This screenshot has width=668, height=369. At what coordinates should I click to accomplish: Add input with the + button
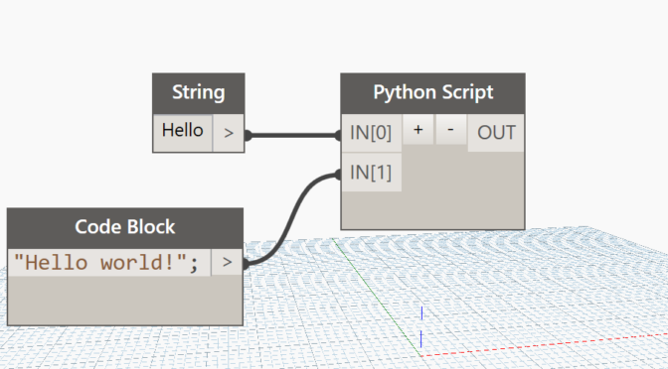click(418, 130)
